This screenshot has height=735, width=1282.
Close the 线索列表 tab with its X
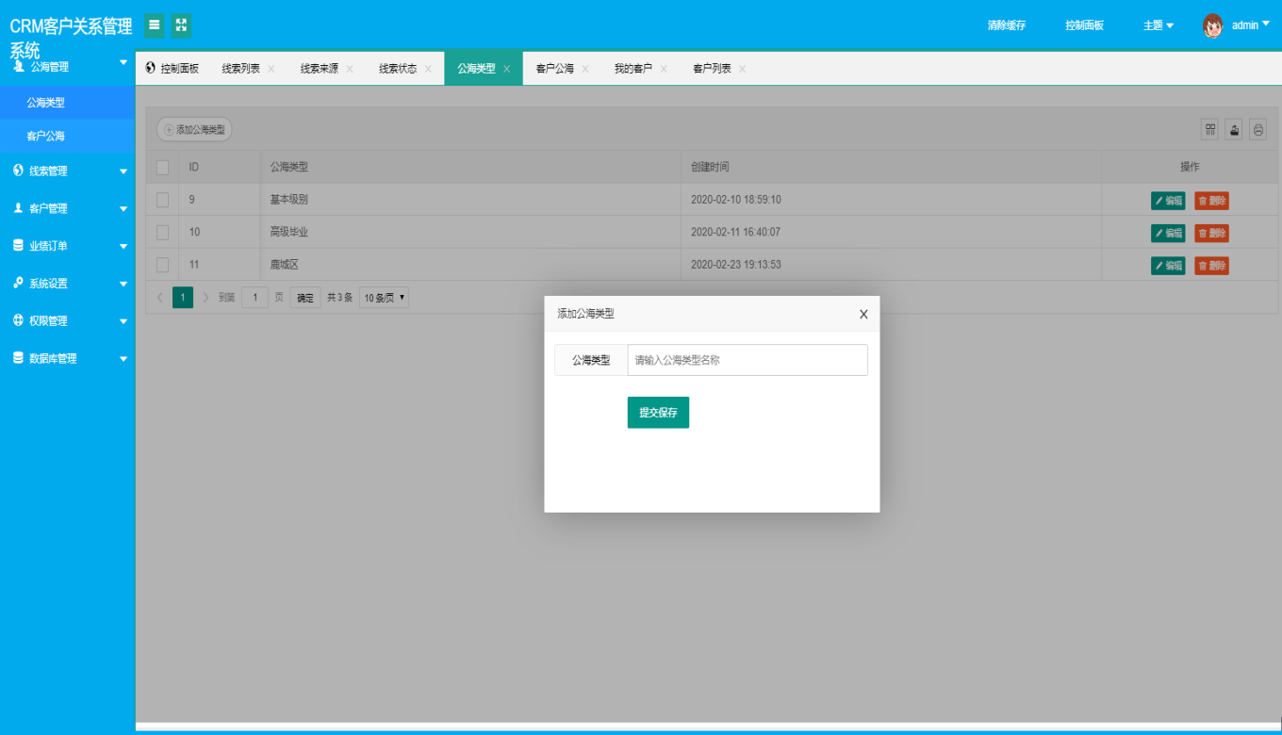point(271,69)
